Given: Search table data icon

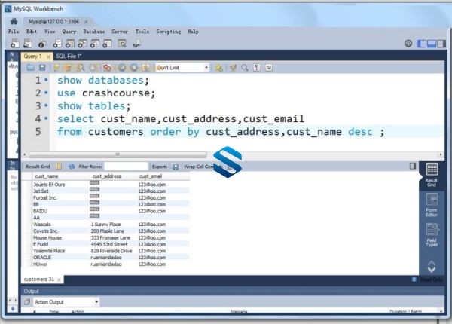Looking at the screenshot, I should (x=122, y=44).
